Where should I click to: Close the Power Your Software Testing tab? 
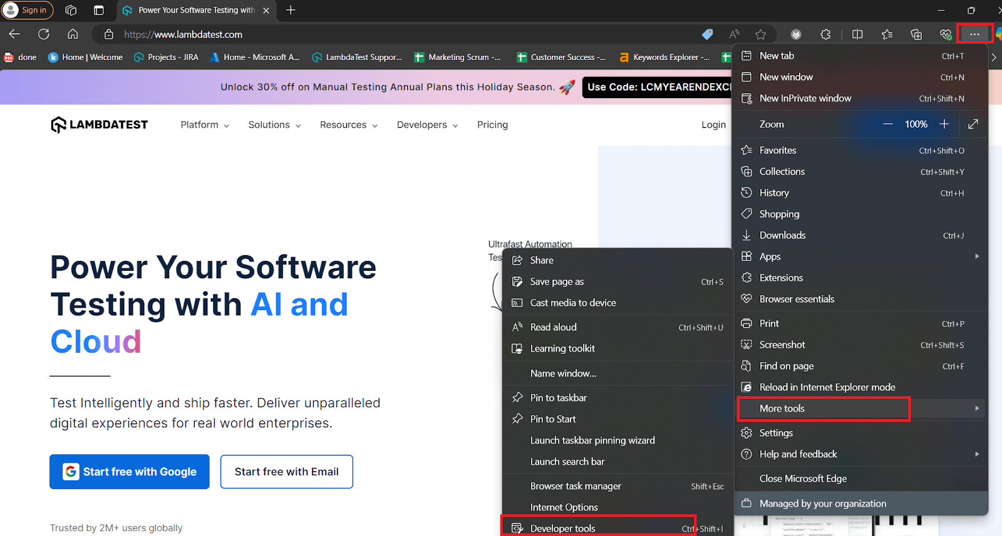pyautogui.click(x=266, y=10)
